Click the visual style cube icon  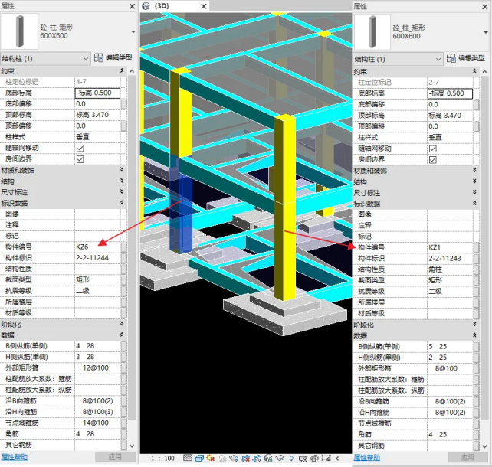[x=199, y=459]
